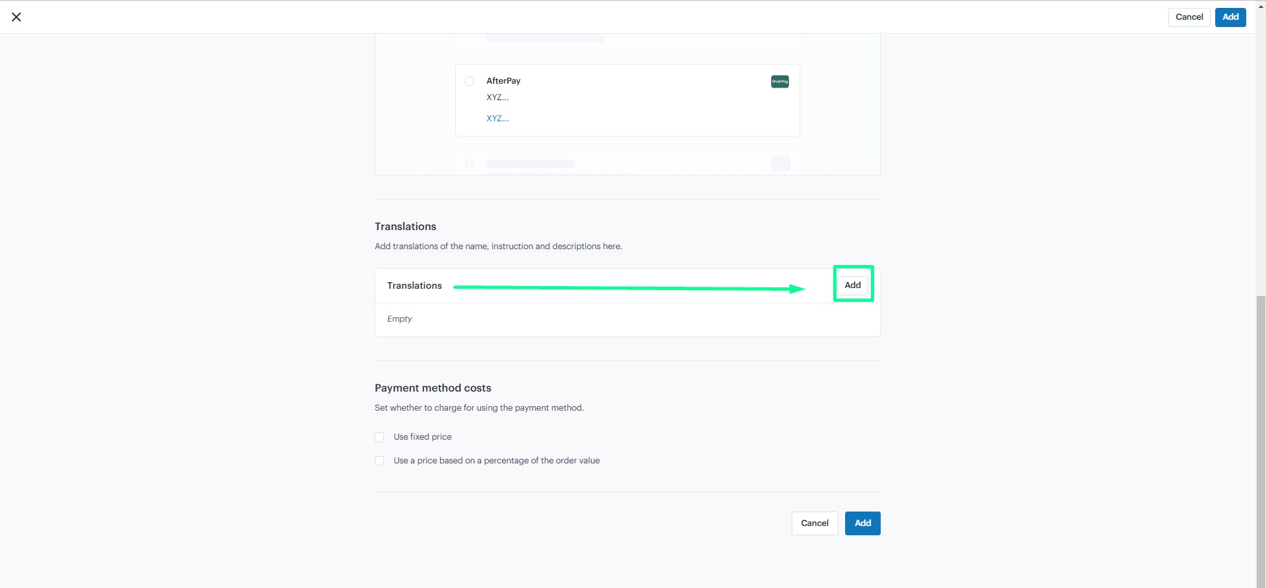Select the AfterPay radio button
Viewport: 1266px width, 588px height.
click(x=470, y=82)
